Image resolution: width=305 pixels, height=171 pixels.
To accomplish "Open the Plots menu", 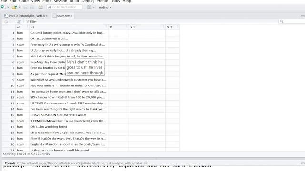I will (47, 1).
